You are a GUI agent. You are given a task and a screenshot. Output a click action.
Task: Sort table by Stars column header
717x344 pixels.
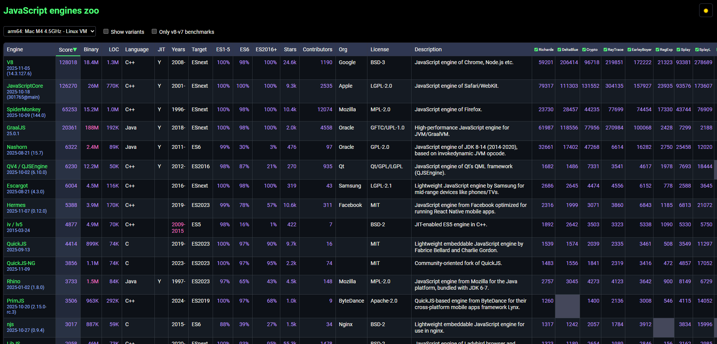pyautogui.click(x=290, y=49)
